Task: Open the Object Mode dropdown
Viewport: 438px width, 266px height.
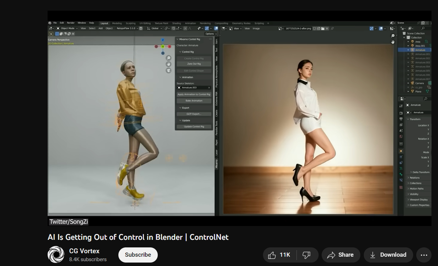Action: pyautogui.click(x=67, y=28)
